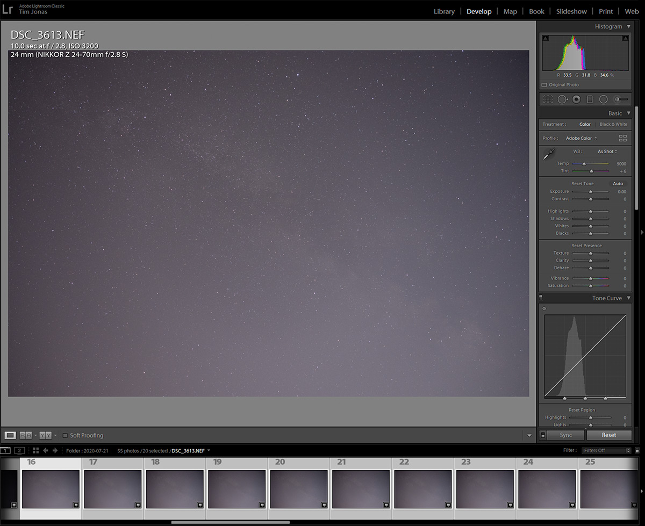Image resolution: width=645 pixels, height=526 pixels.
Task: Enable Soft Proofing
Action: pyautogui.click(x=64, y=435)
